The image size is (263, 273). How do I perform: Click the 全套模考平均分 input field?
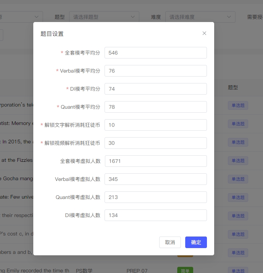point(156,53)
